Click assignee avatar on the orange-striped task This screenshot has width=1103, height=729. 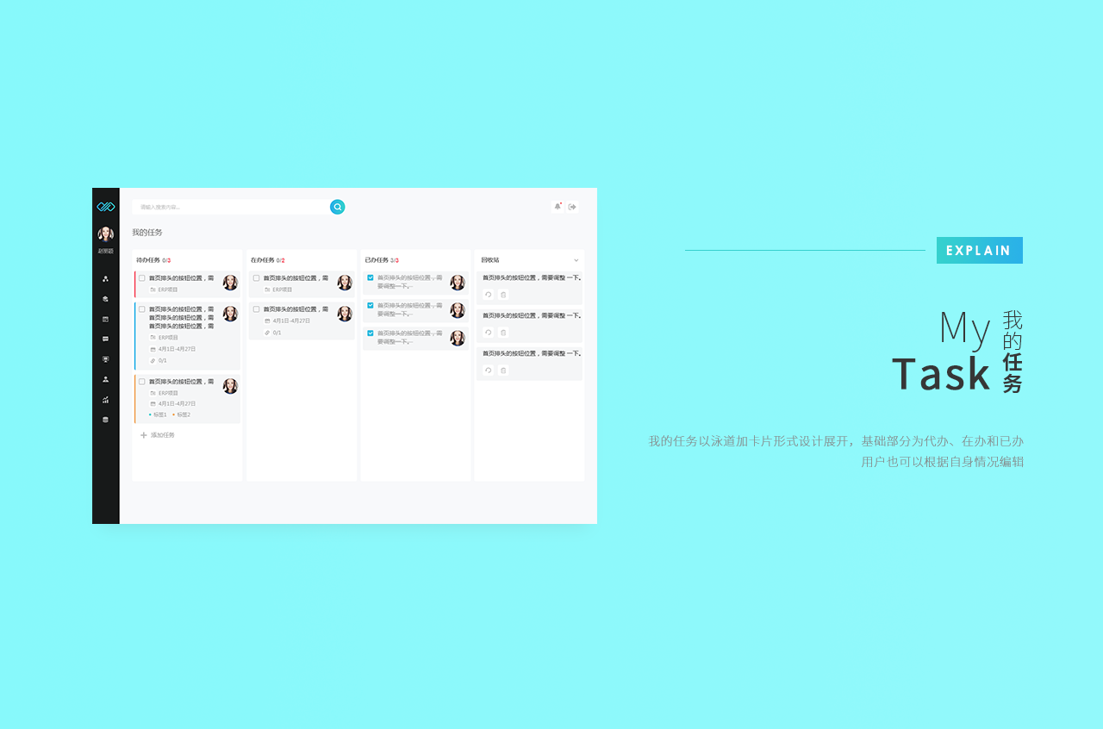(x=230, y=386)
